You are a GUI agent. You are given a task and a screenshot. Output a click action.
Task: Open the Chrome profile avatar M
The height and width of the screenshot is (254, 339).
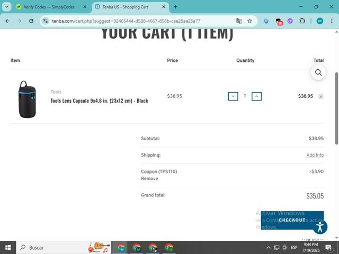point(320,21)
